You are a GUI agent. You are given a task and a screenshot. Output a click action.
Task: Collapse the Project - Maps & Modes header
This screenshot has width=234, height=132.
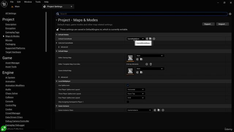click(57, 20)
